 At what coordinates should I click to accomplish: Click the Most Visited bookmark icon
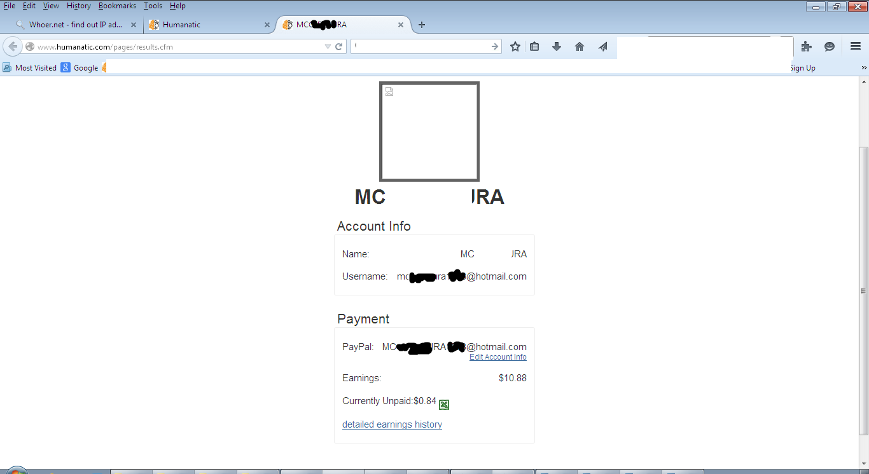click(x=7, y=67)
